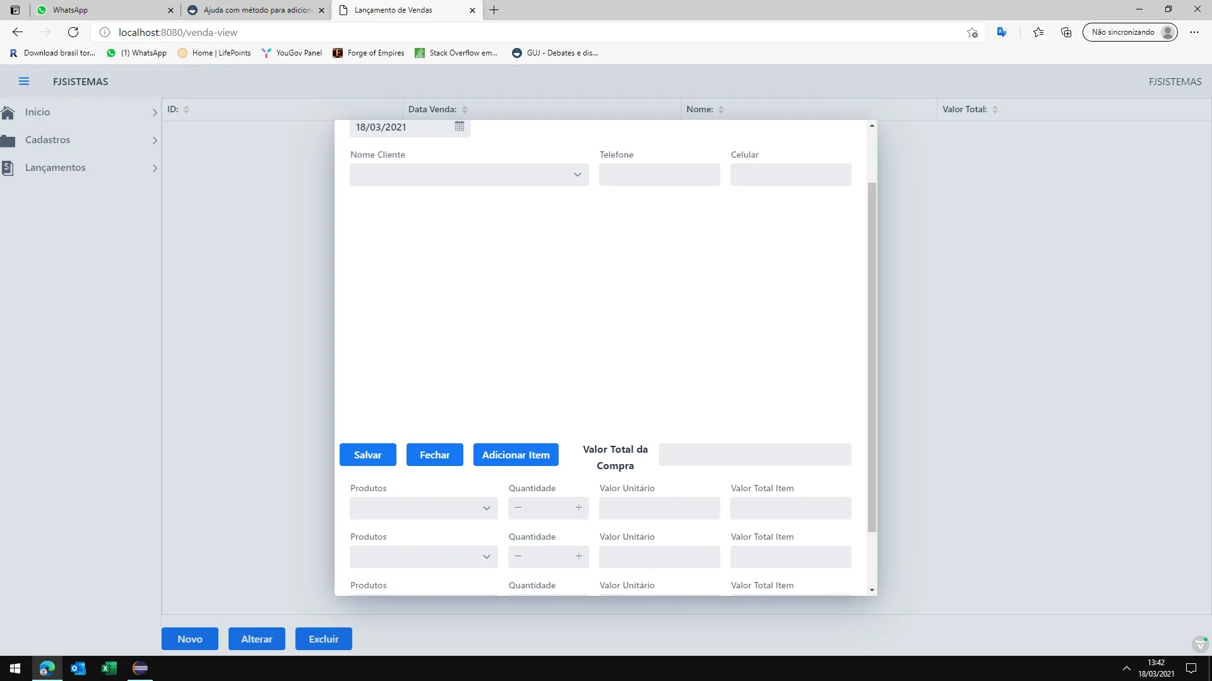The width and height of the screenshot is (1212, 681).
Task: Click plus in first Quantidade stepper
Action: point(578,508)
